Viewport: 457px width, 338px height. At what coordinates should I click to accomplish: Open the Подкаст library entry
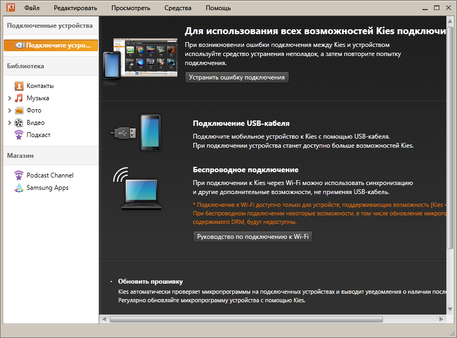tap(38, 135)
